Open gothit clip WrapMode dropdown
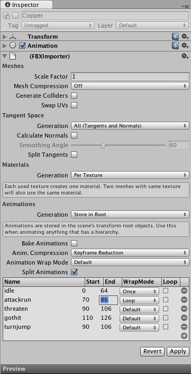This screenshot has height=374, width=191. [139, 318]
